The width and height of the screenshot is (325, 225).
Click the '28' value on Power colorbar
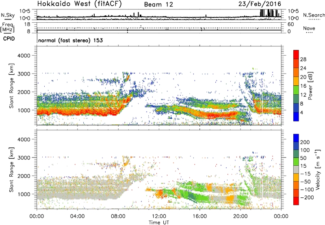(x=303, y=59)
